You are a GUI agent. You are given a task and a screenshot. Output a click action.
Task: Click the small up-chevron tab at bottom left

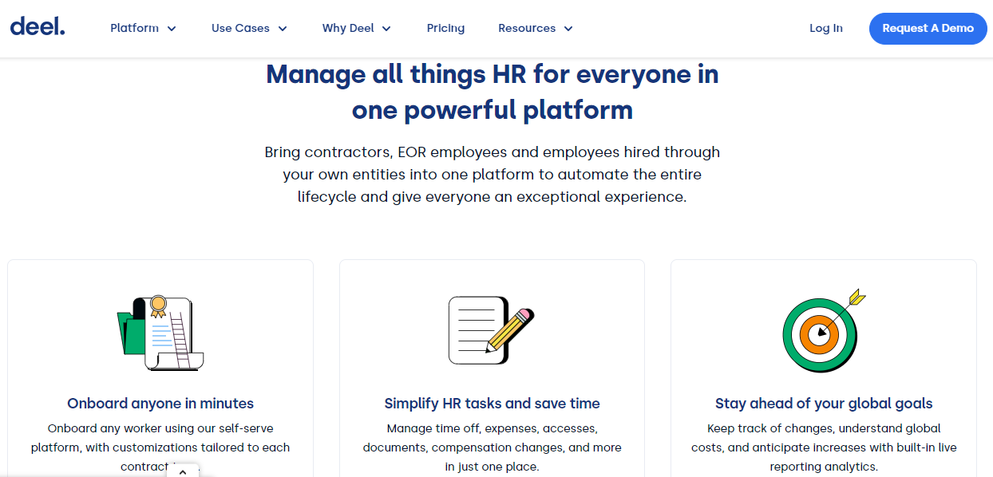[182, 471]
